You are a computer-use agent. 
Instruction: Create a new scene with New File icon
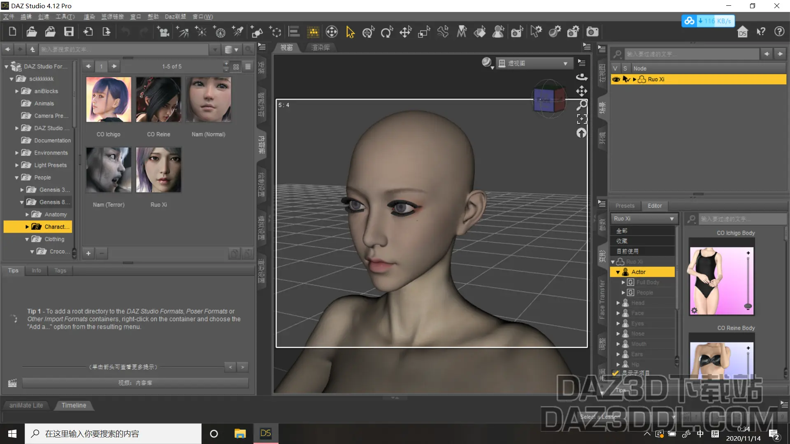coord(12,32)
